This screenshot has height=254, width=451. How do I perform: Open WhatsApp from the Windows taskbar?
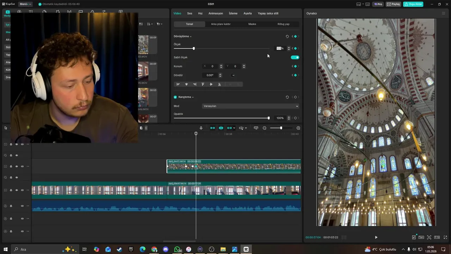(177, 249)
